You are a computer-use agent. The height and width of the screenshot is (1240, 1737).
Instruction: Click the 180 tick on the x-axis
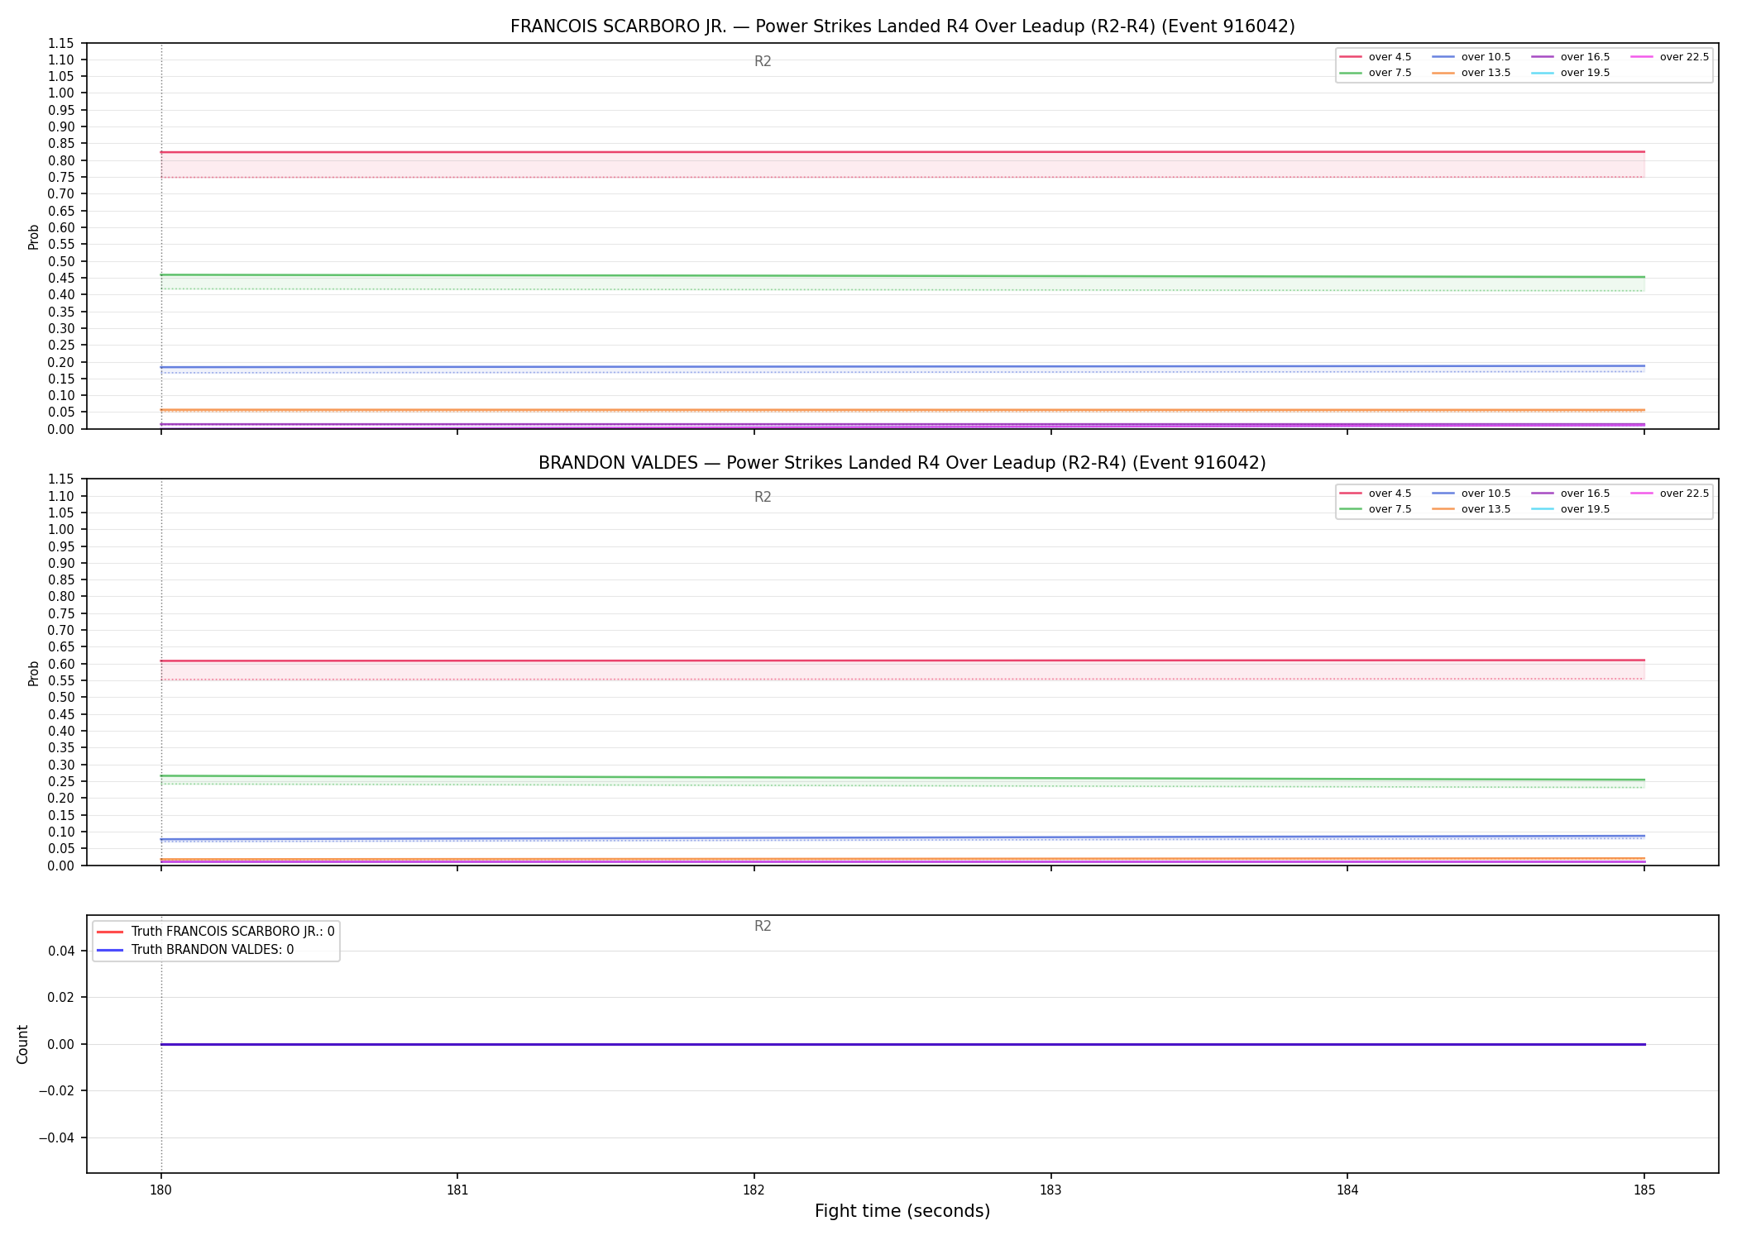[160, 1190]
